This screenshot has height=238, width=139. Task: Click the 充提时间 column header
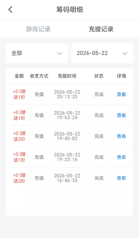[67, 76]
